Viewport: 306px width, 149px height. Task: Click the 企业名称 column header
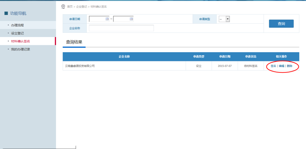tap(124, 56)
